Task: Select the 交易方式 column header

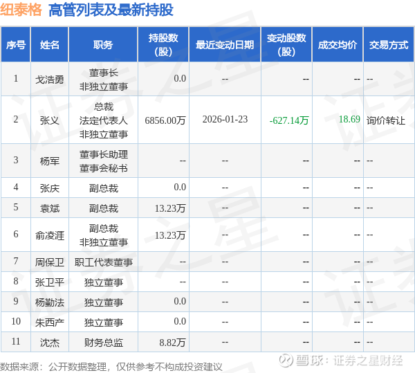Action: tap(389, 44)
